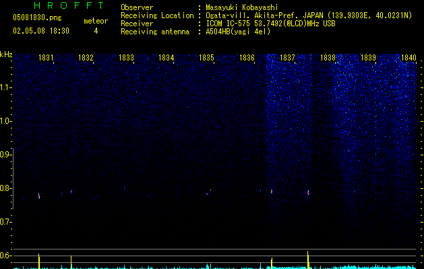The width and height of the screenshot is (424, 269).
Task: Click the meteor echo just before 1831
Action: [39, 196]
